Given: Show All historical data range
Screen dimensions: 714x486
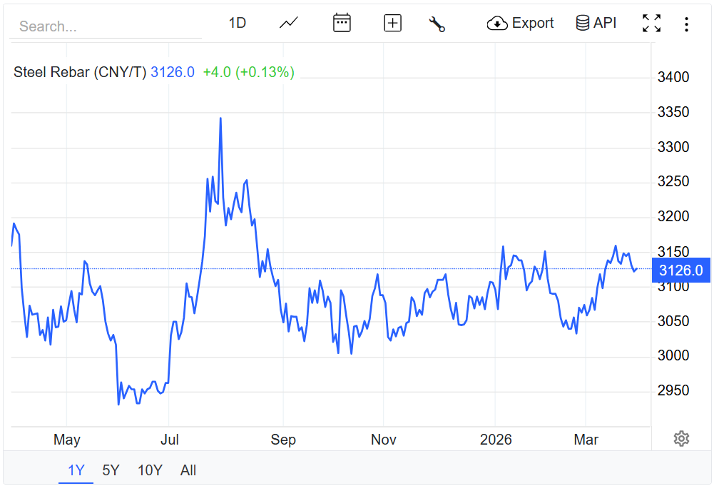Looking at the screenshot, I should click(x=188, y=470).
